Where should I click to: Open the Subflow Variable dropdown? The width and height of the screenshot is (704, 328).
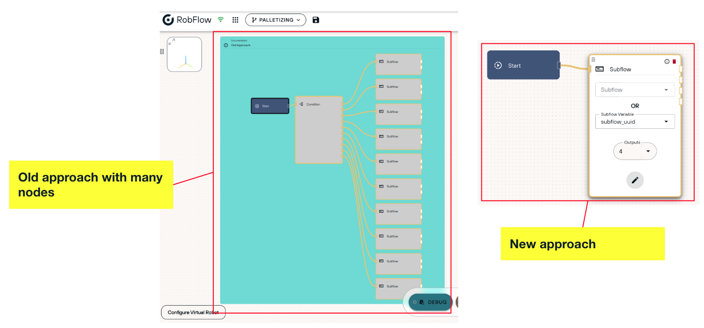635,121
